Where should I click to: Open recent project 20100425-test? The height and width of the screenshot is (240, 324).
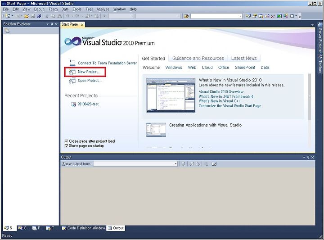point(88,104)
